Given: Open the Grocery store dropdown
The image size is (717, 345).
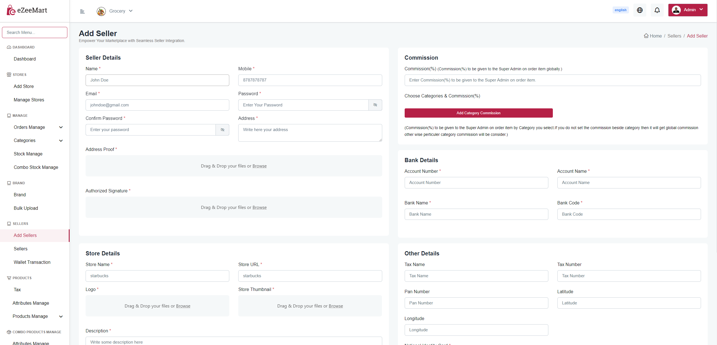Looking at the screenshot, I should tap(130, 11).
